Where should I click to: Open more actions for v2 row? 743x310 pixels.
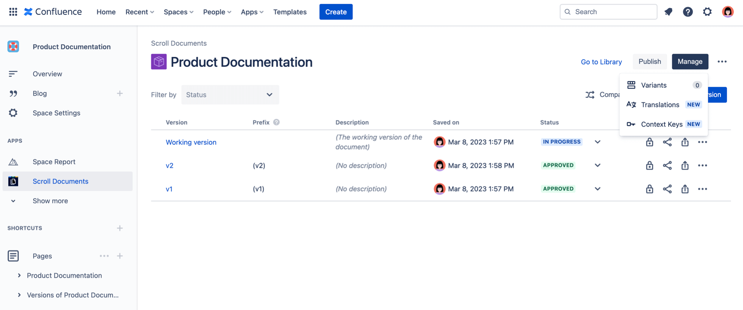(x=703, y=165)
